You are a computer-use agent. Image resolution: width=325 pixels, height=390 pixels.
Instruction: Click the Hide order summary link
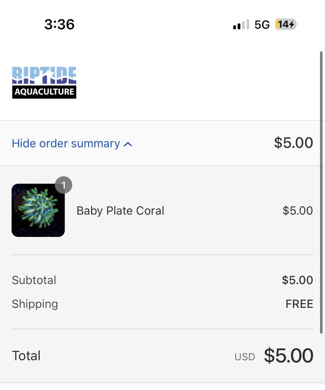[x=66, y=143]
